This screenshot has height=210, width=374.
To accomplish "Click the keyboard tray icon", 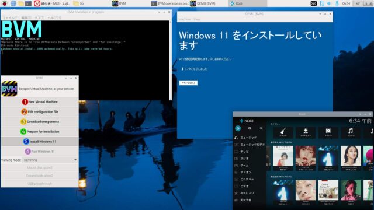I will click(x=314, y=3).
